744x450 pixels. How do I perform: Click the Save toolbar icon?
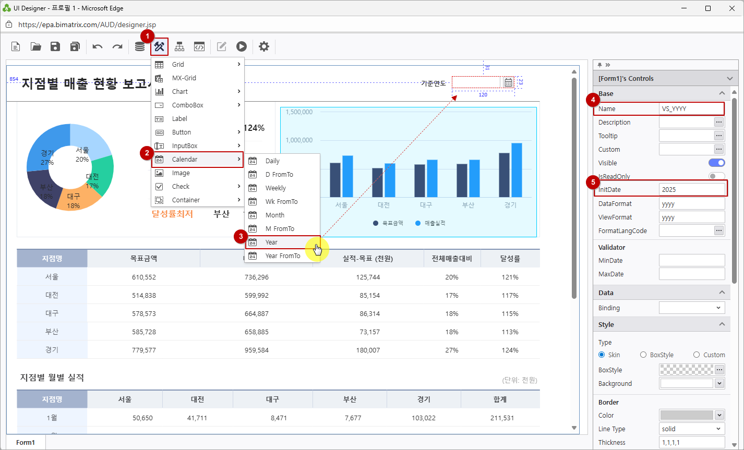[x=55, y=46]
